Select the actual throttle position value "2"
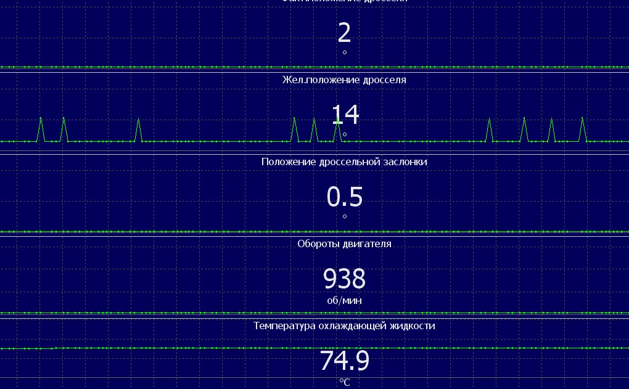The image size is (629, 389). point(344,33)
